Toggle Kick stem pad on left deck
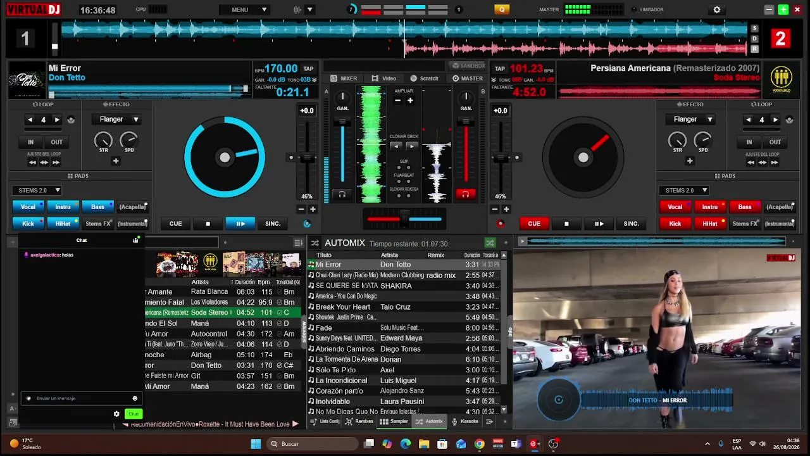 point(28,224)
